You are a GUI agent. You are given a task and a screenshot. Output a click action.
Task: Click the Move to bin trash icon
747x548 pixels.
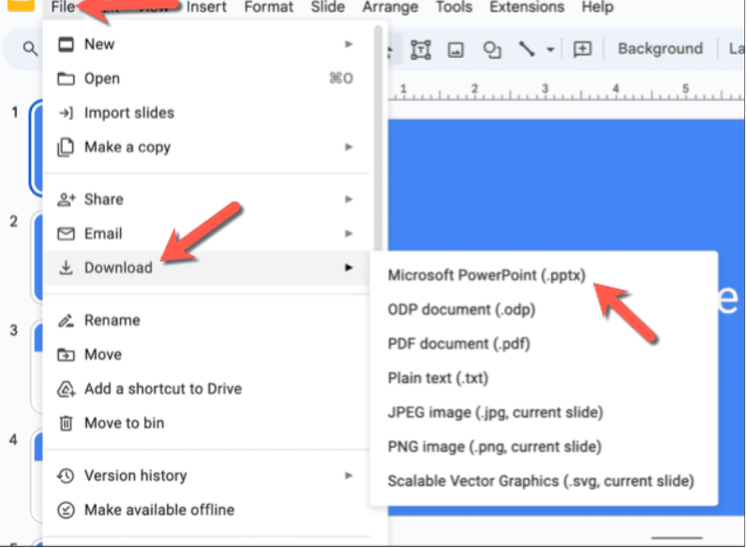[66, 423]
